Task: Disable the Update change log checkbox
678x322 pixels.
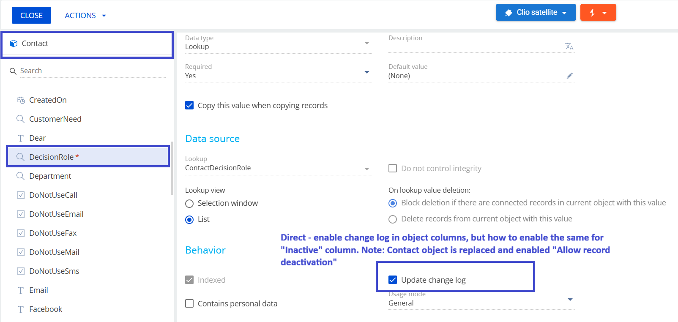Action: (x=393, y=280)
